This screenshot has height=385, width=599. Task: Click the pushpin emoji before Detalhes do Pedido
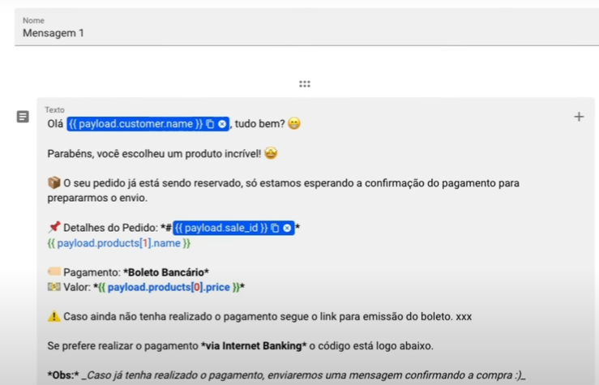[x=53, y=229]
